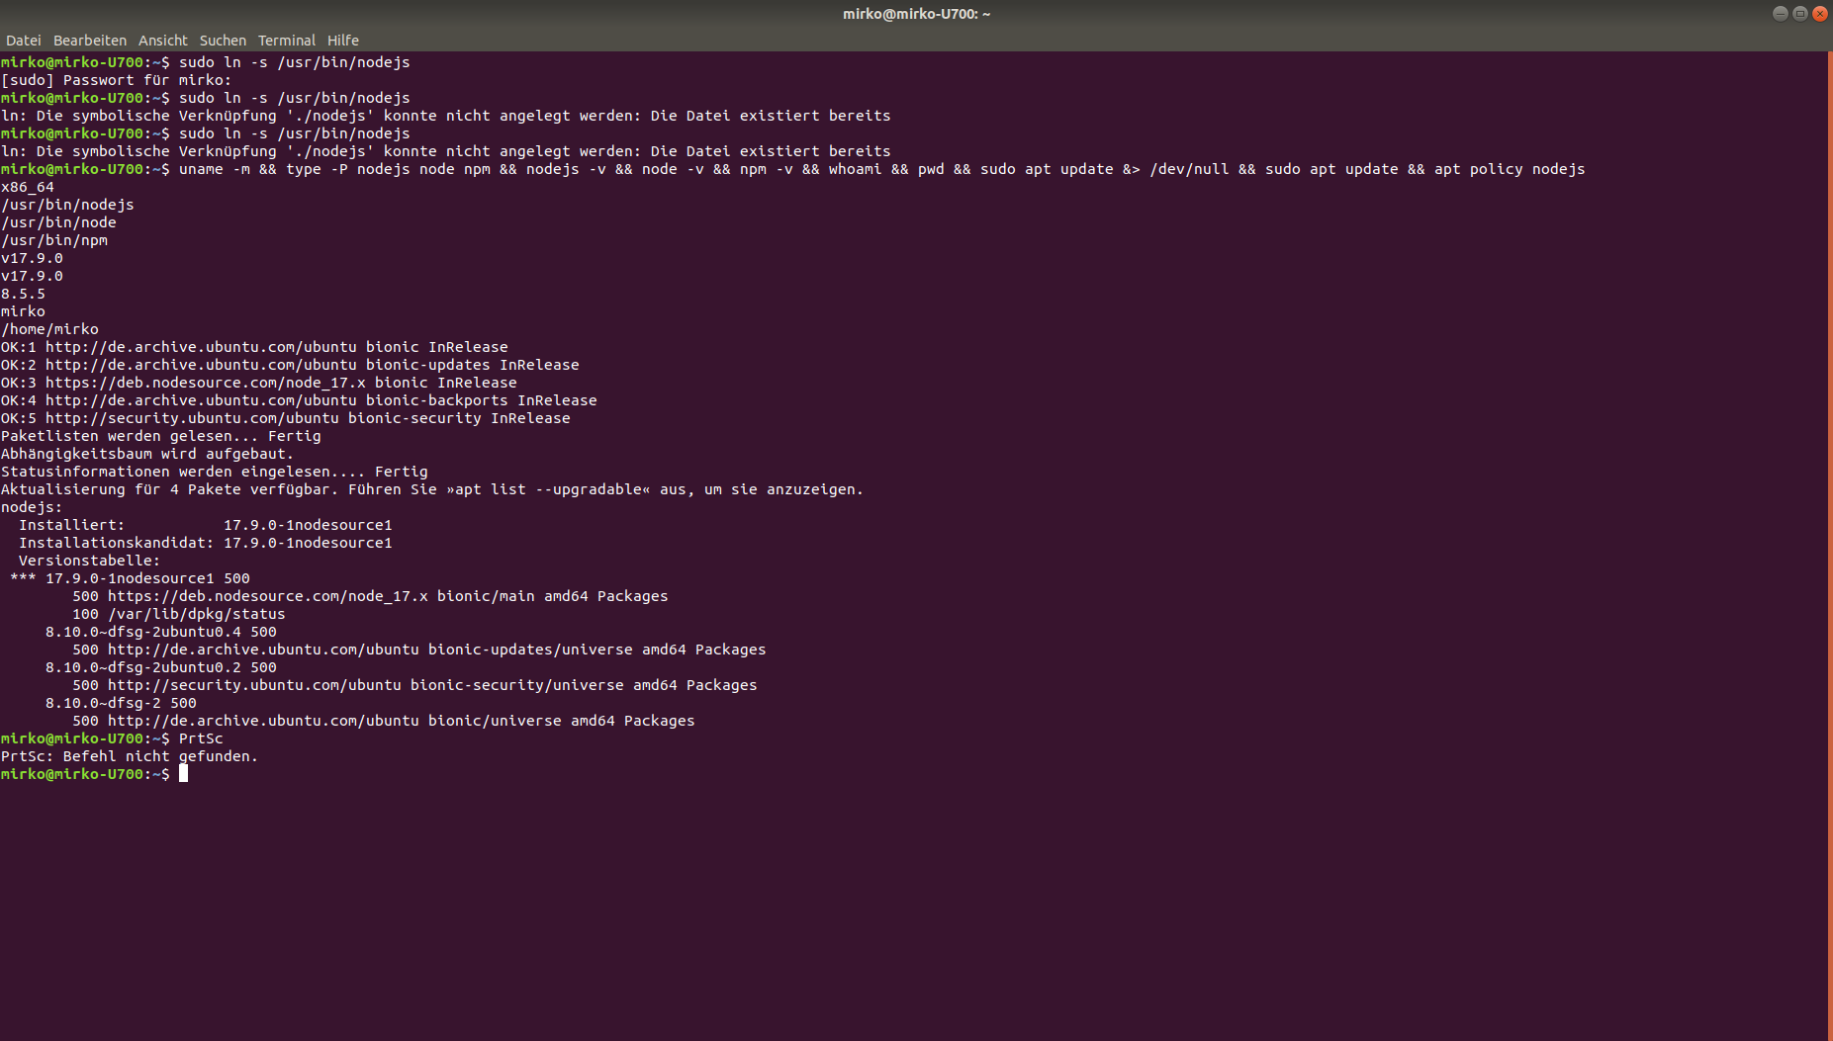Click the bionic-security/universe amd64 Packages line
This screenshot has width=1833, height=1041.
pos(414,685)
